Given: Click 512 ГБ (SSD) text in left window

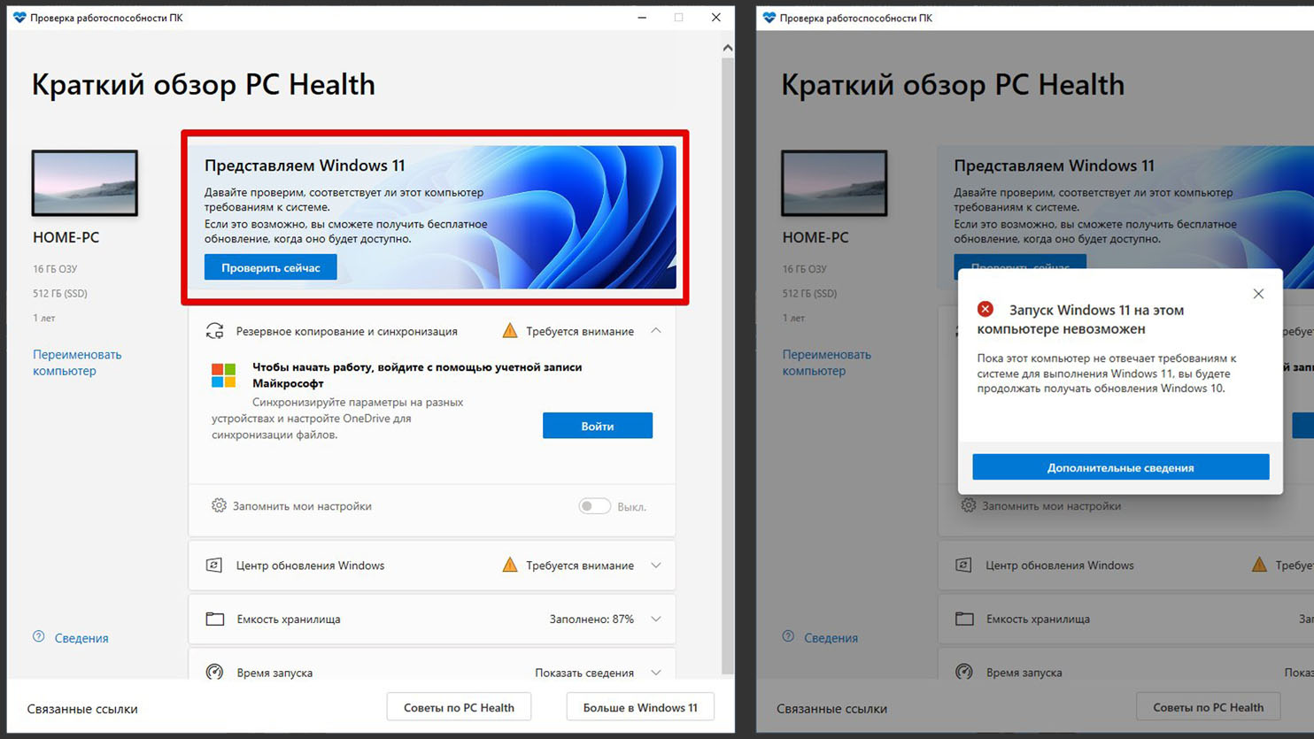Looking at the screenshot, I should coord(60,294).
